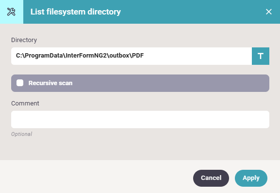Cancel the dialog changes

211,178
